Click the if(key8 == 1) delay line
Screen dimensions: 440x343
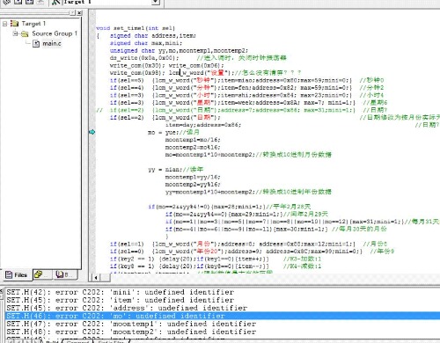tap(216, 266)
